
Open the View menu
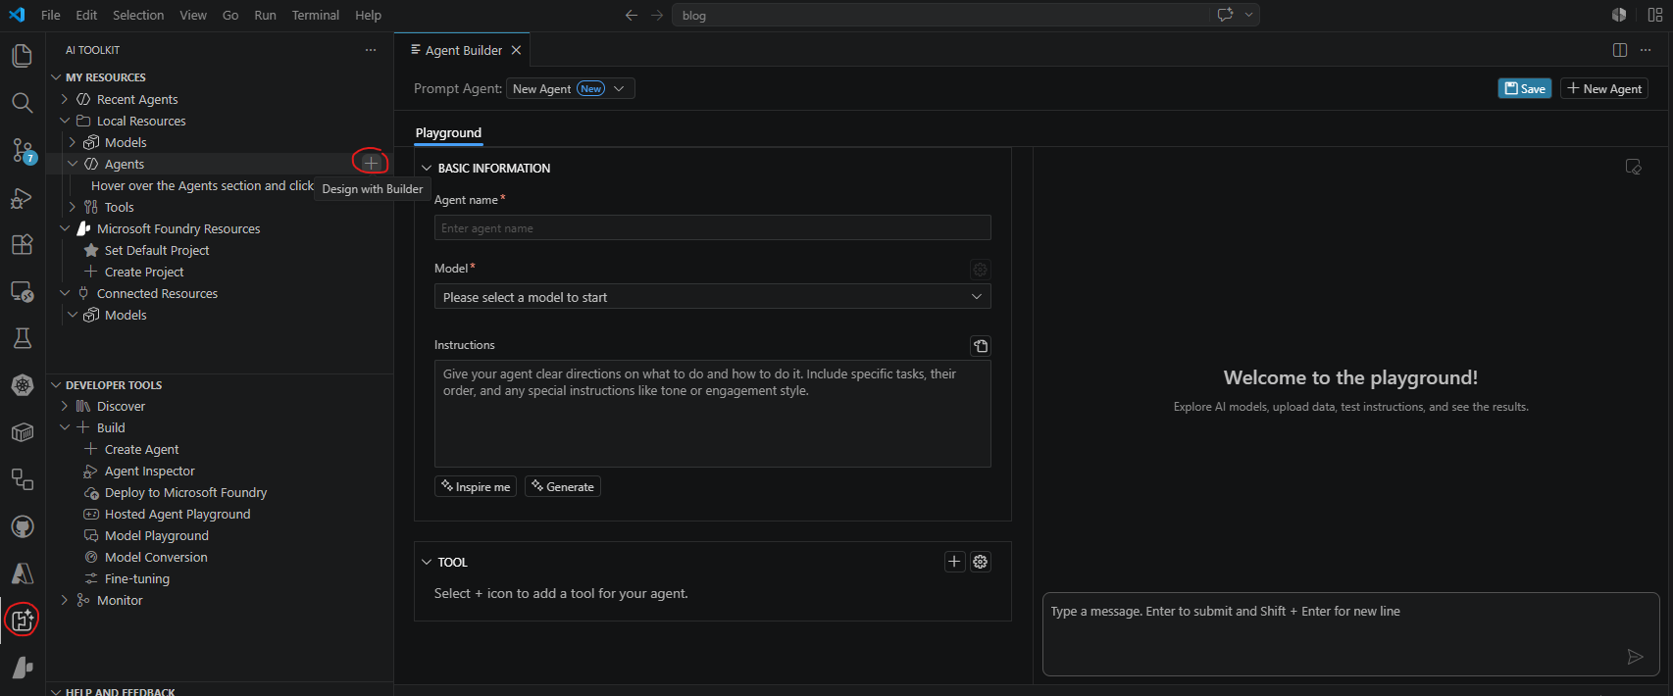click(193, 15)
